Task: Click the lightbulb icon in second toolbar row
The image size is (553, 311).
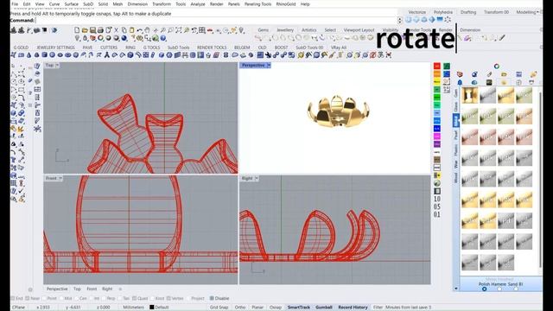Action: (x=77, y=38)
